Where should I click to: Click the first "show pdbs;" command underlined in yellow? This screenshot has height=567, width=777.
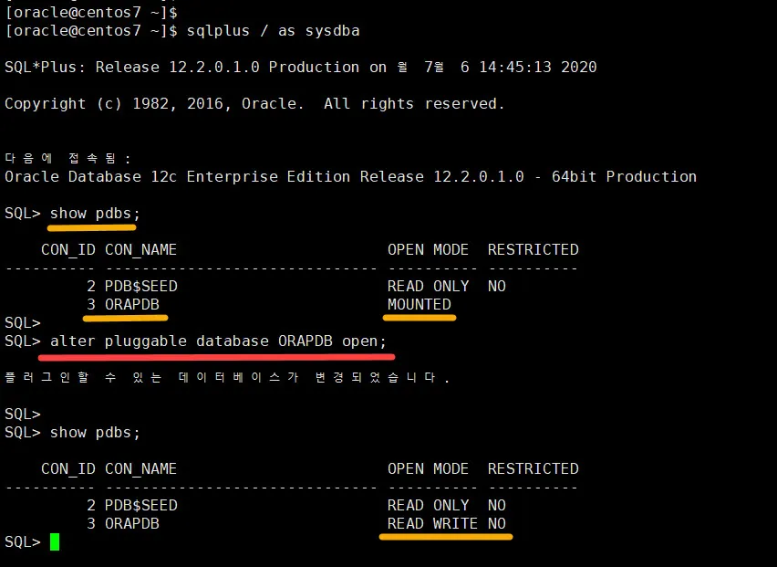click(x=95, y=214)
